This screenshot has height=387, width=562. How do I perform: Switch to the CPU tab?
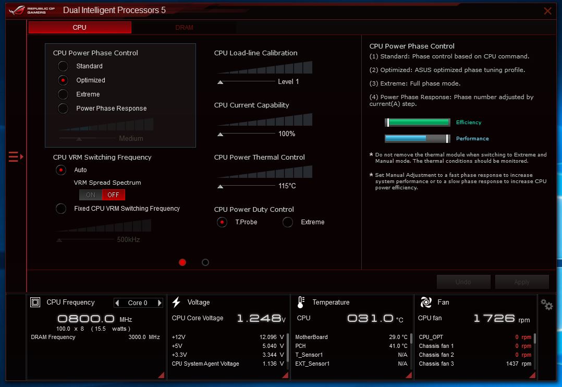(80, 28)
